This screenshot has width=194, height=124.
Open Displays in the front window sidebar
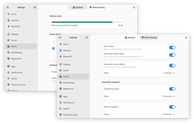tap(73, 64)
